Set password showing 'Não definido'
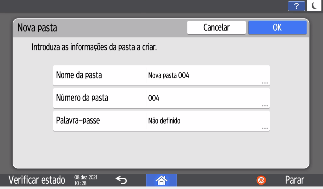Image resolution: width=323 pixels, height=189 pixels. tap(164, 121)
